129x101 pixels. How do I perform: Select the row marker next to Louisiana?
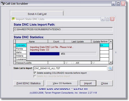15,59
